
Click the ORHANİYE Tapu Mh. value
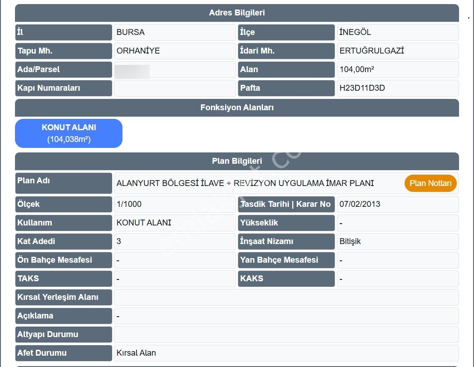pyautogui.click(x=138, y=51)
